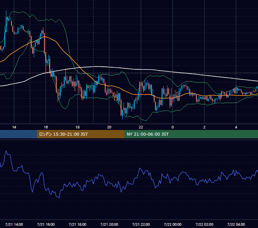Click the 7/22 02:00 date label
Viewport: 258px width, 228px height.
[205, 224]
